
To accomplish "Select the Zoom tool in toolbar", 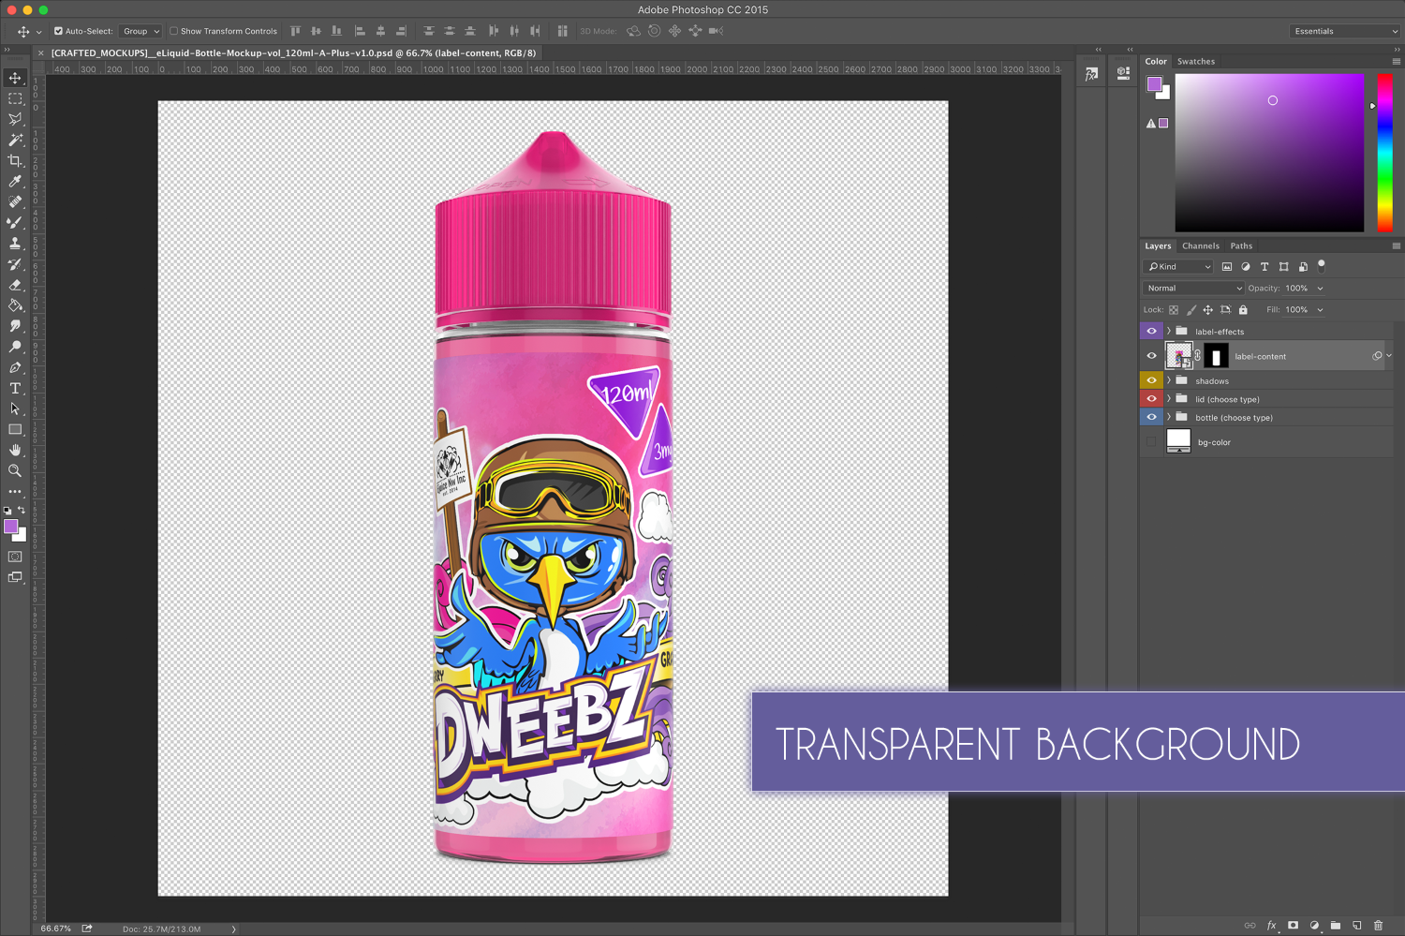I will click(x=15, y=470).
